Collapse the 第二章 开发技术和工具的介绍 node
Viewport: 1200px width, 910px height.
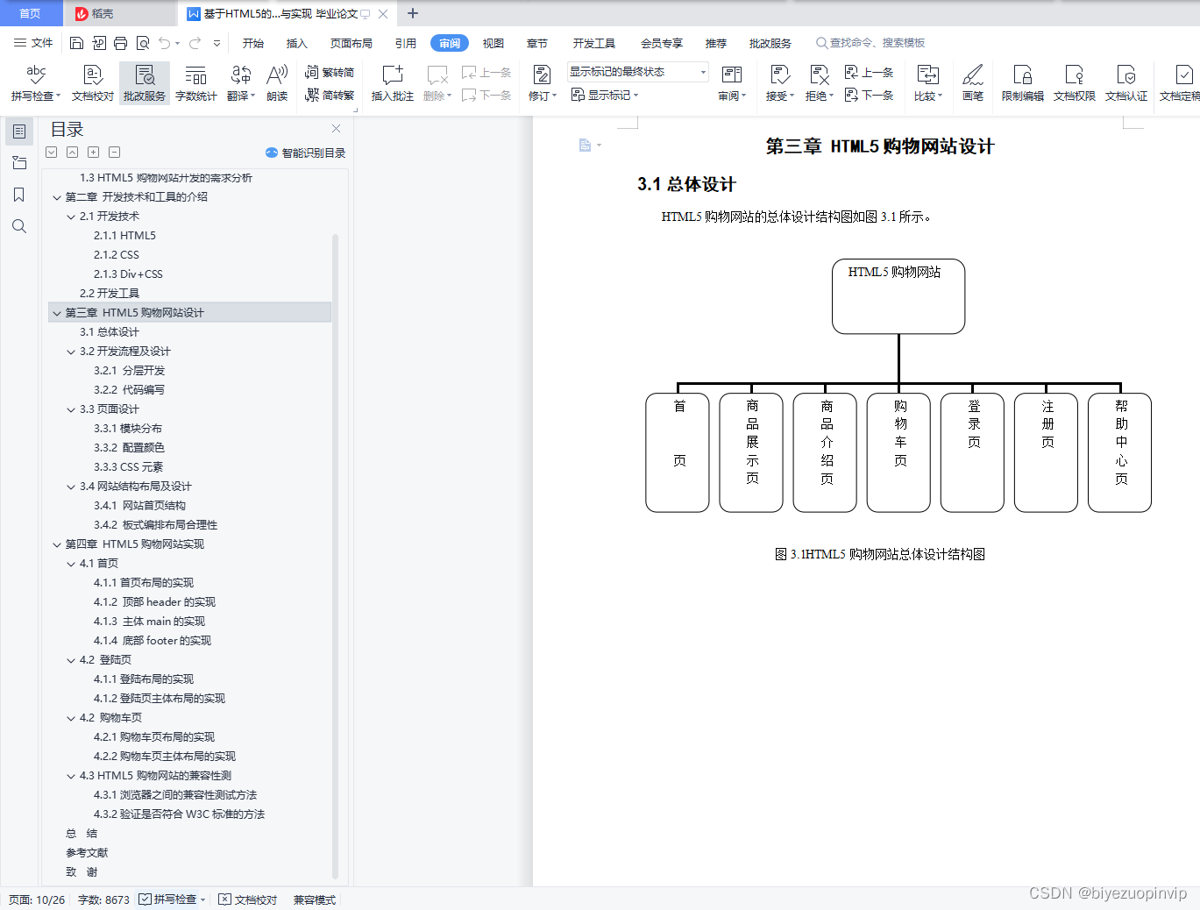coord(57,197)
